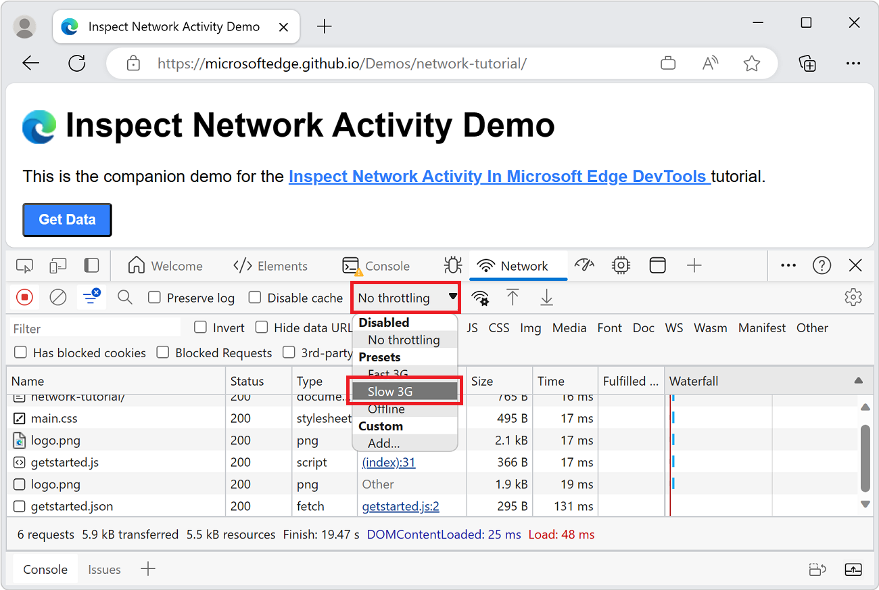Open the Performance gauge tab
This screenshot has height=590, width=879.
[584, 265]
